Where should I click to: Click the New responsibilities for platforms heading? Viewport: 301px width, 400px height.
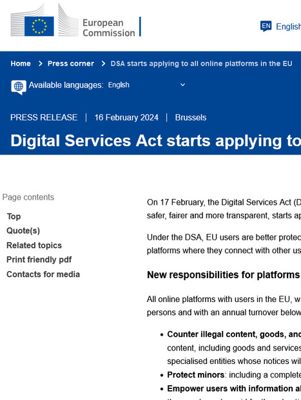point(224,275)
